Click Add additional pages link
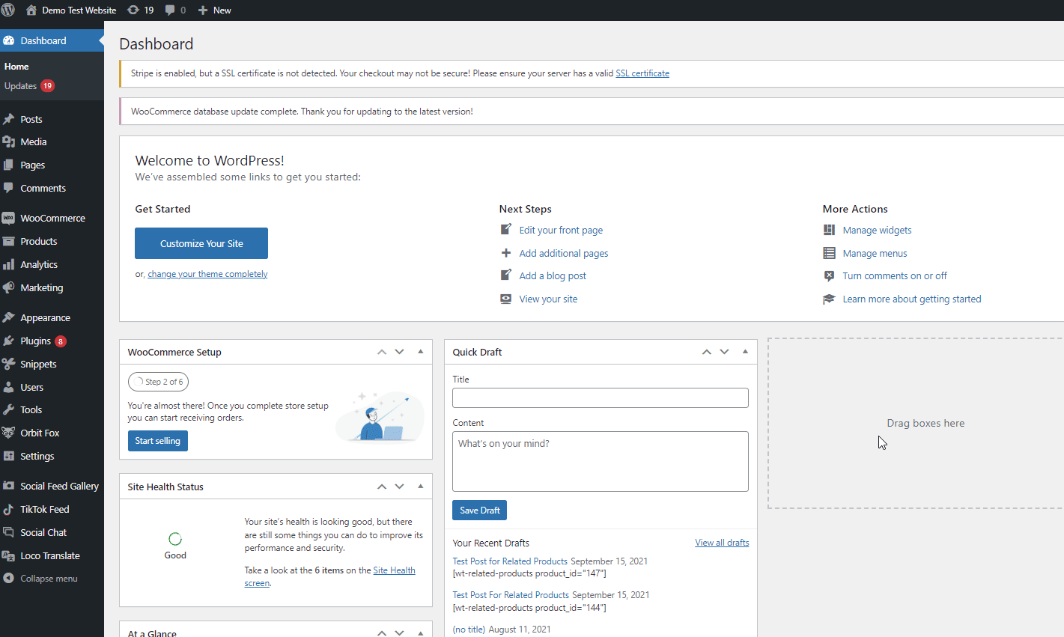Screen dimensions: 1064x637 click(x=564, y=253)
